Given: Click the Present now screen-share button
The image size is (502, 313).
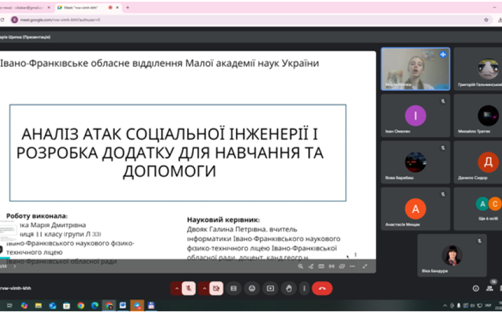Looking at the screenshot, I should coord(270,289).
